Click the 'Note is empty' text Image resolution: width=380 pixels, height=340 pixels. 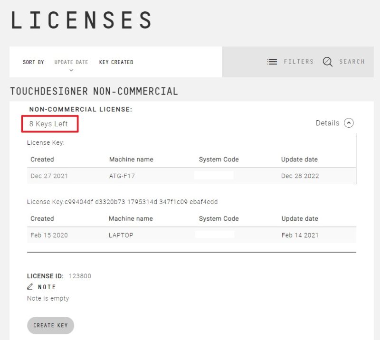[x=48, y=298]
